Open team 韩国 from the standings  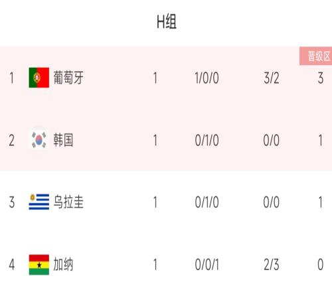63,140
